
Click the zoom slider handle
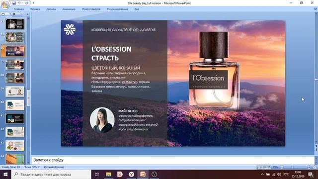[292, 167]
